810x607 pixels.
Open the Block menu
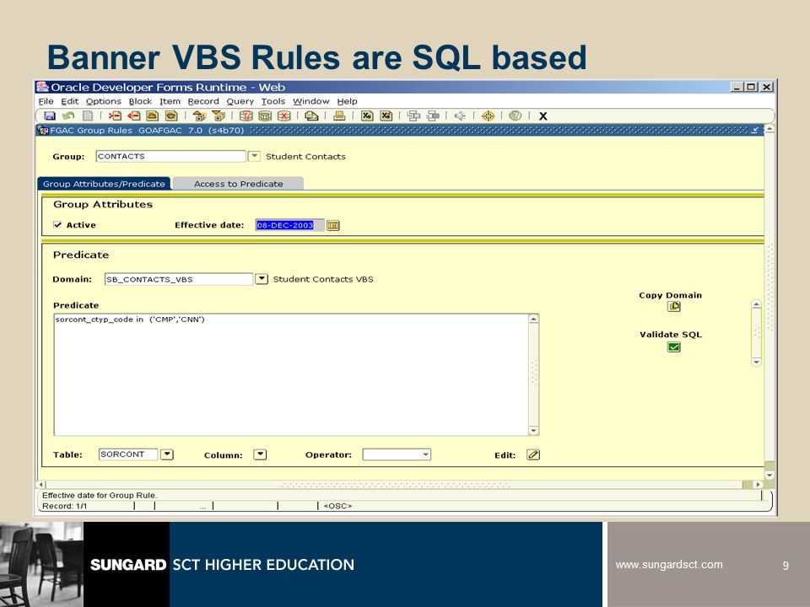coord(140,101)
